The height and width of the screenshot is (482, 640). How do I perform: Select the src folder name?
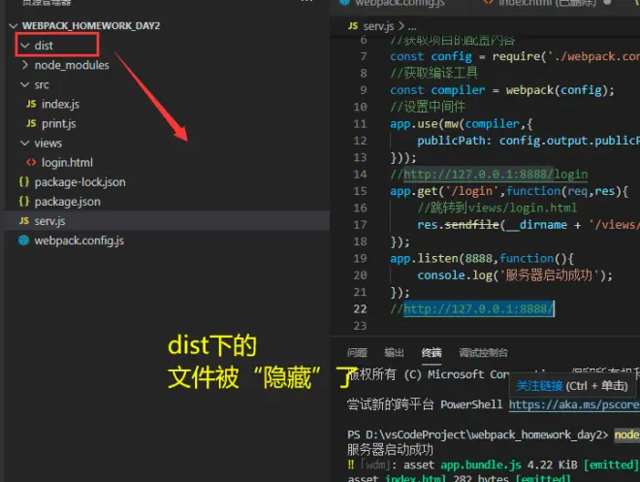pos(42,84)
